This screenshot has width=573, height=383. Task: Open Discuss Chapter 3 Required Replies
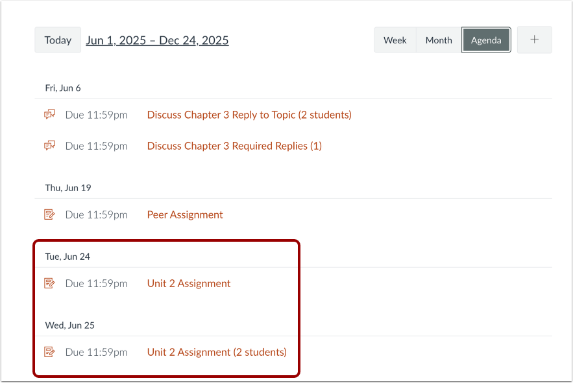pos(234,145)
